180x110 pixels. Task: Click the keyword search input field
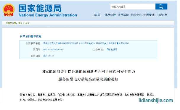coord(133,7)
